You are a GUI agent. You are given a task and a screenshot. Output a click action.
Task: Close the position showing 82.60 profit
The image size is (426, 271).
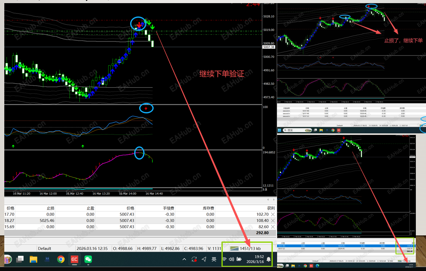[273, 227]
